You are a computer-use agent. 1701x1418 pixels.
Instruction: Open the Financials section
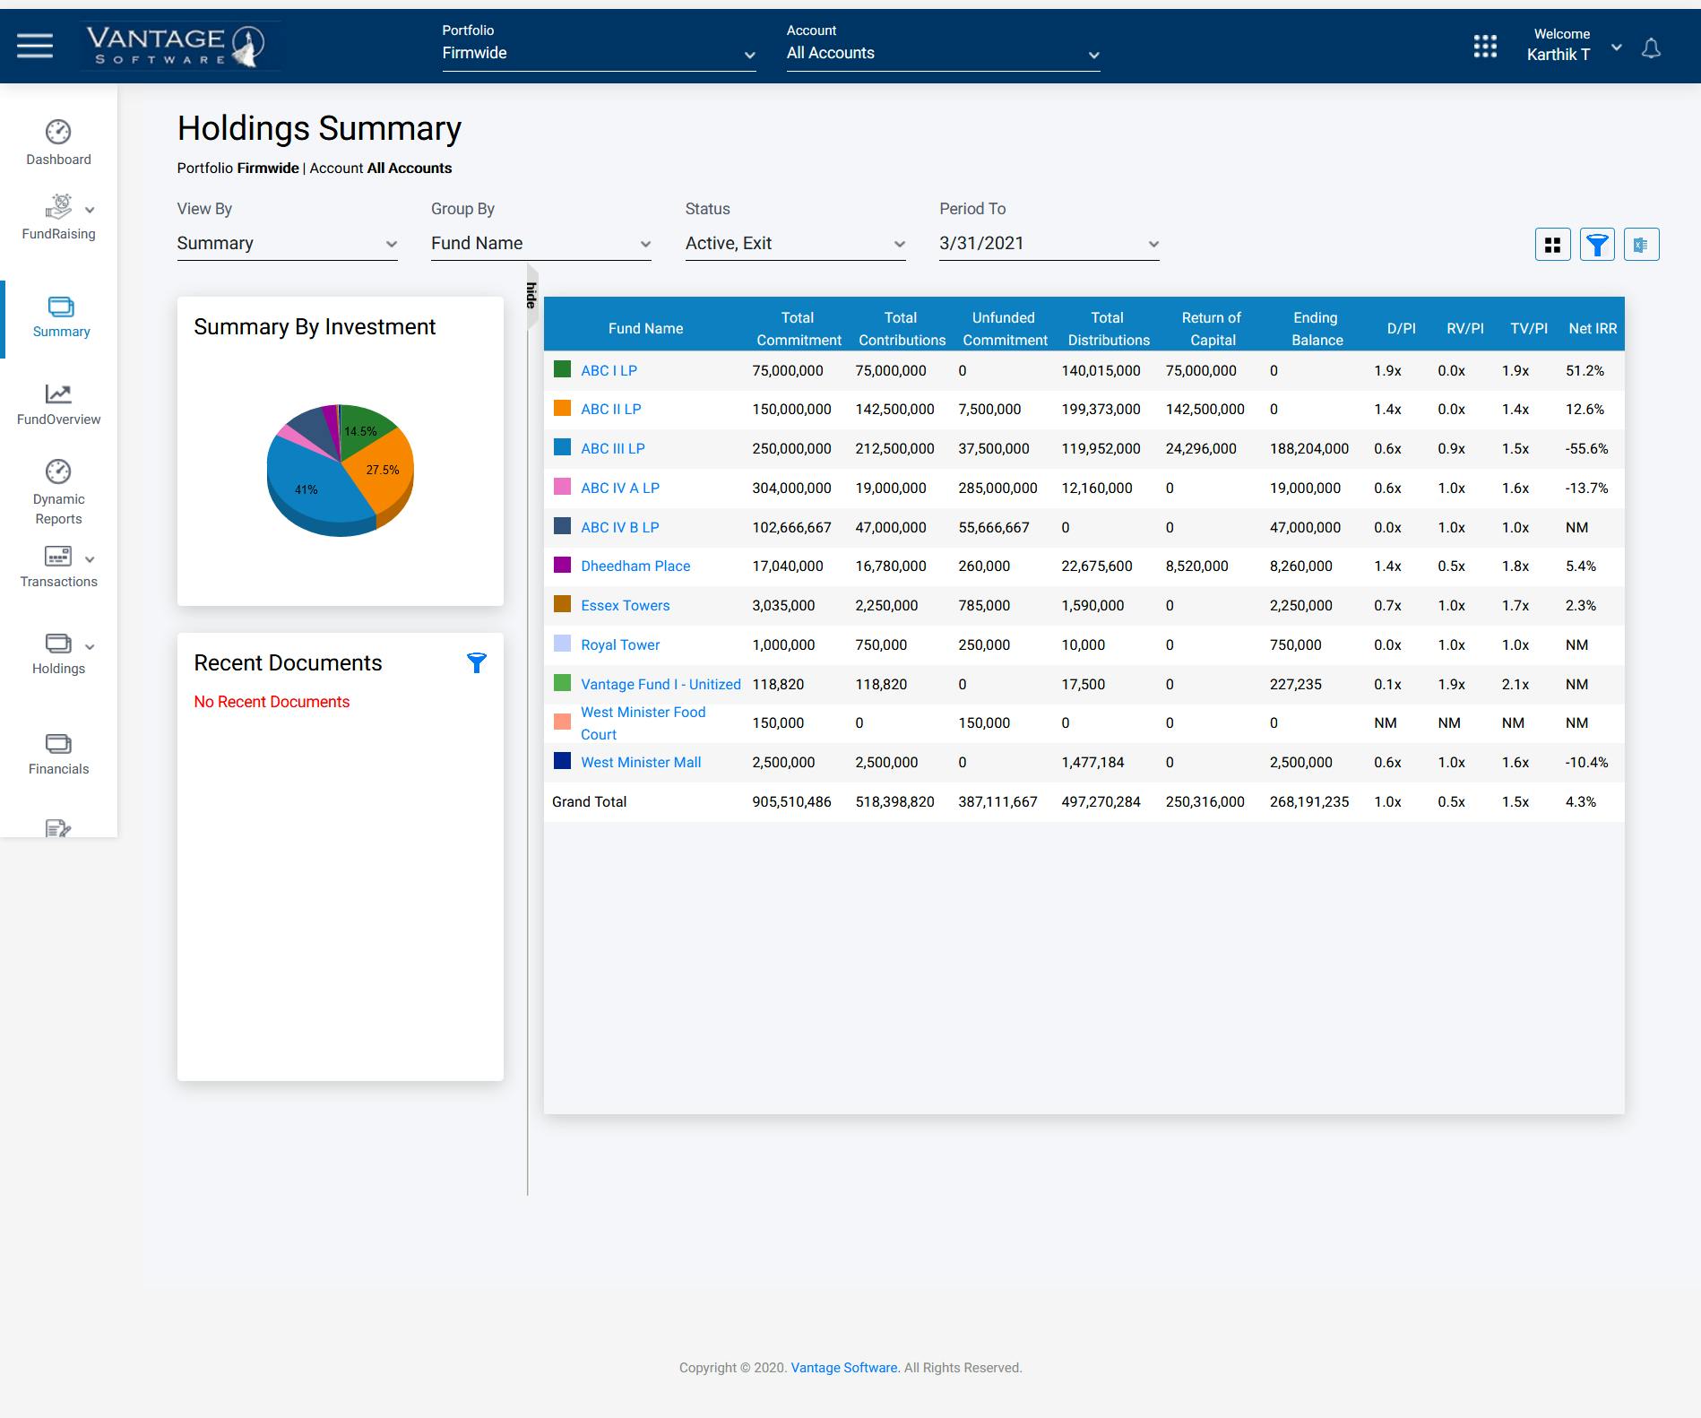[x=57, y=751]
